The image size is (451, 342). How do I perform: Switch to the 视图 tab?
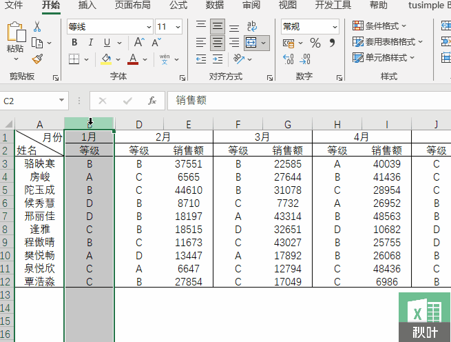coord(287,6)
